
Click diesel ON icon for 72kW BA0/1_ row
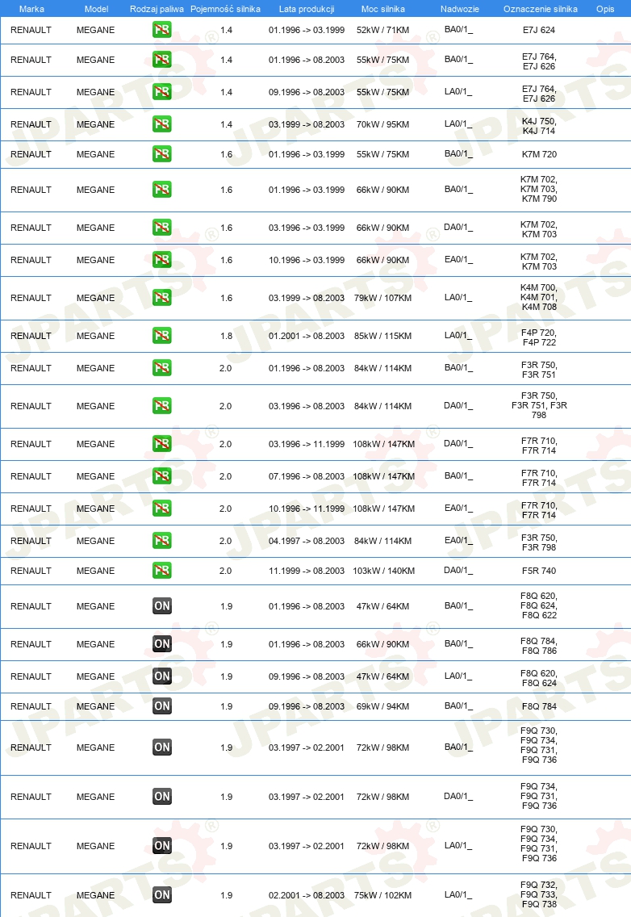pyautogui.click(x=162, y=747)
